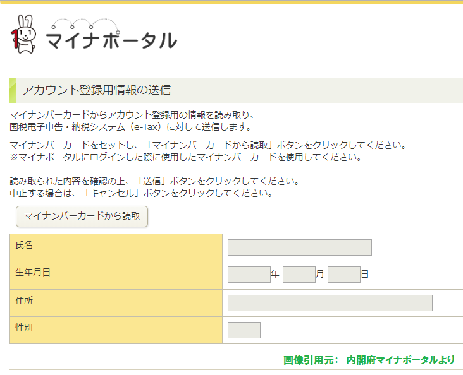Click the 画像引用元：内閣府マイナポータルより credit text
Viewport: 463px width, 375px height.
click(x=369, y=360)
